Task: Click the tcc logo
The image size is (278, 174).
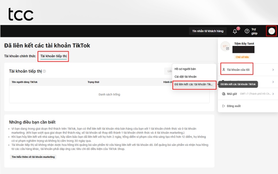Action: [x=21, y=14]
